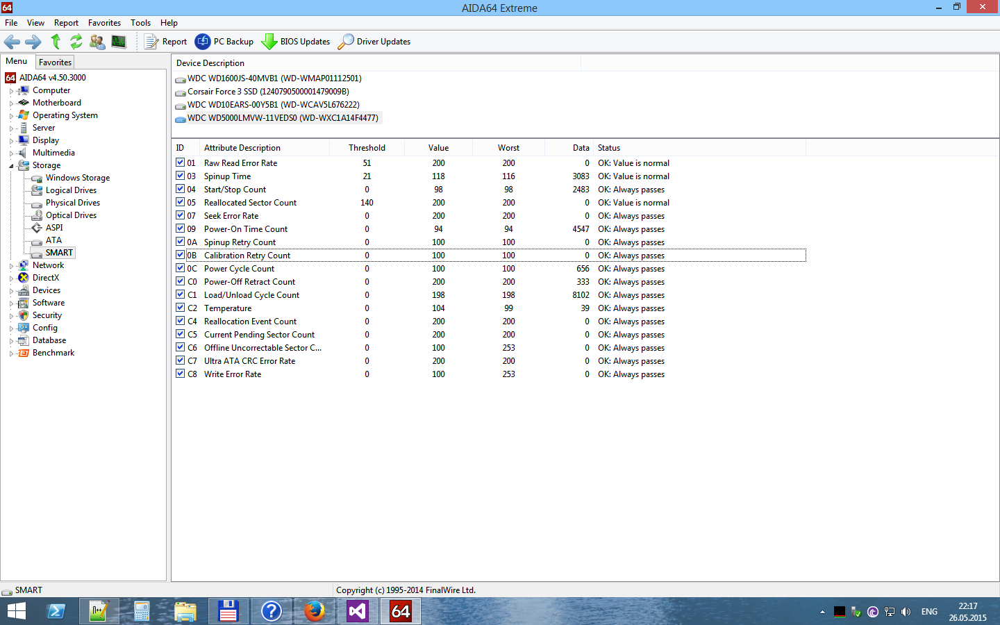Expand the Software tree node
This screenshot has height=625, width=1000.
click(x=11, y=303)
